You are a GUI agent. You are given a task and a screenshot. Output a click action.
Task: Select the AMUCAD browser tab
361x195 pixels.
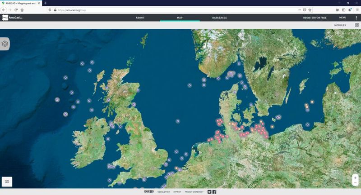(x=21, y=3)
